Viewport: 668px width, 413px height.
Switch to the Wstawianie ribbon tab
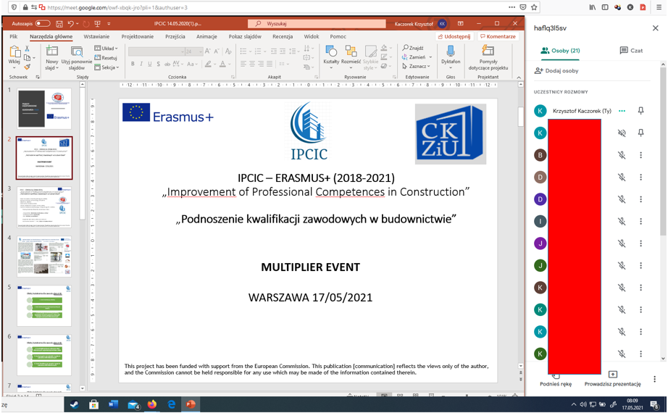click(x=96, y=37)
